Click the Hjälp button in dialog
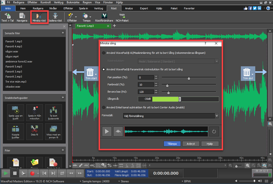 click(x=210, y=144)
